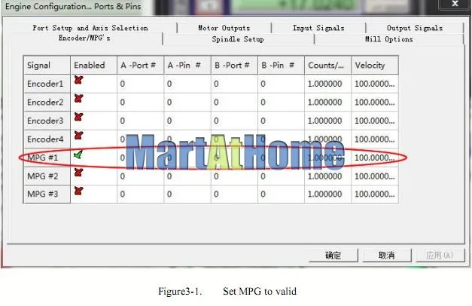Switch to Output Signals tab
Viewport: 472px width, 306px height.
point(415,28)
